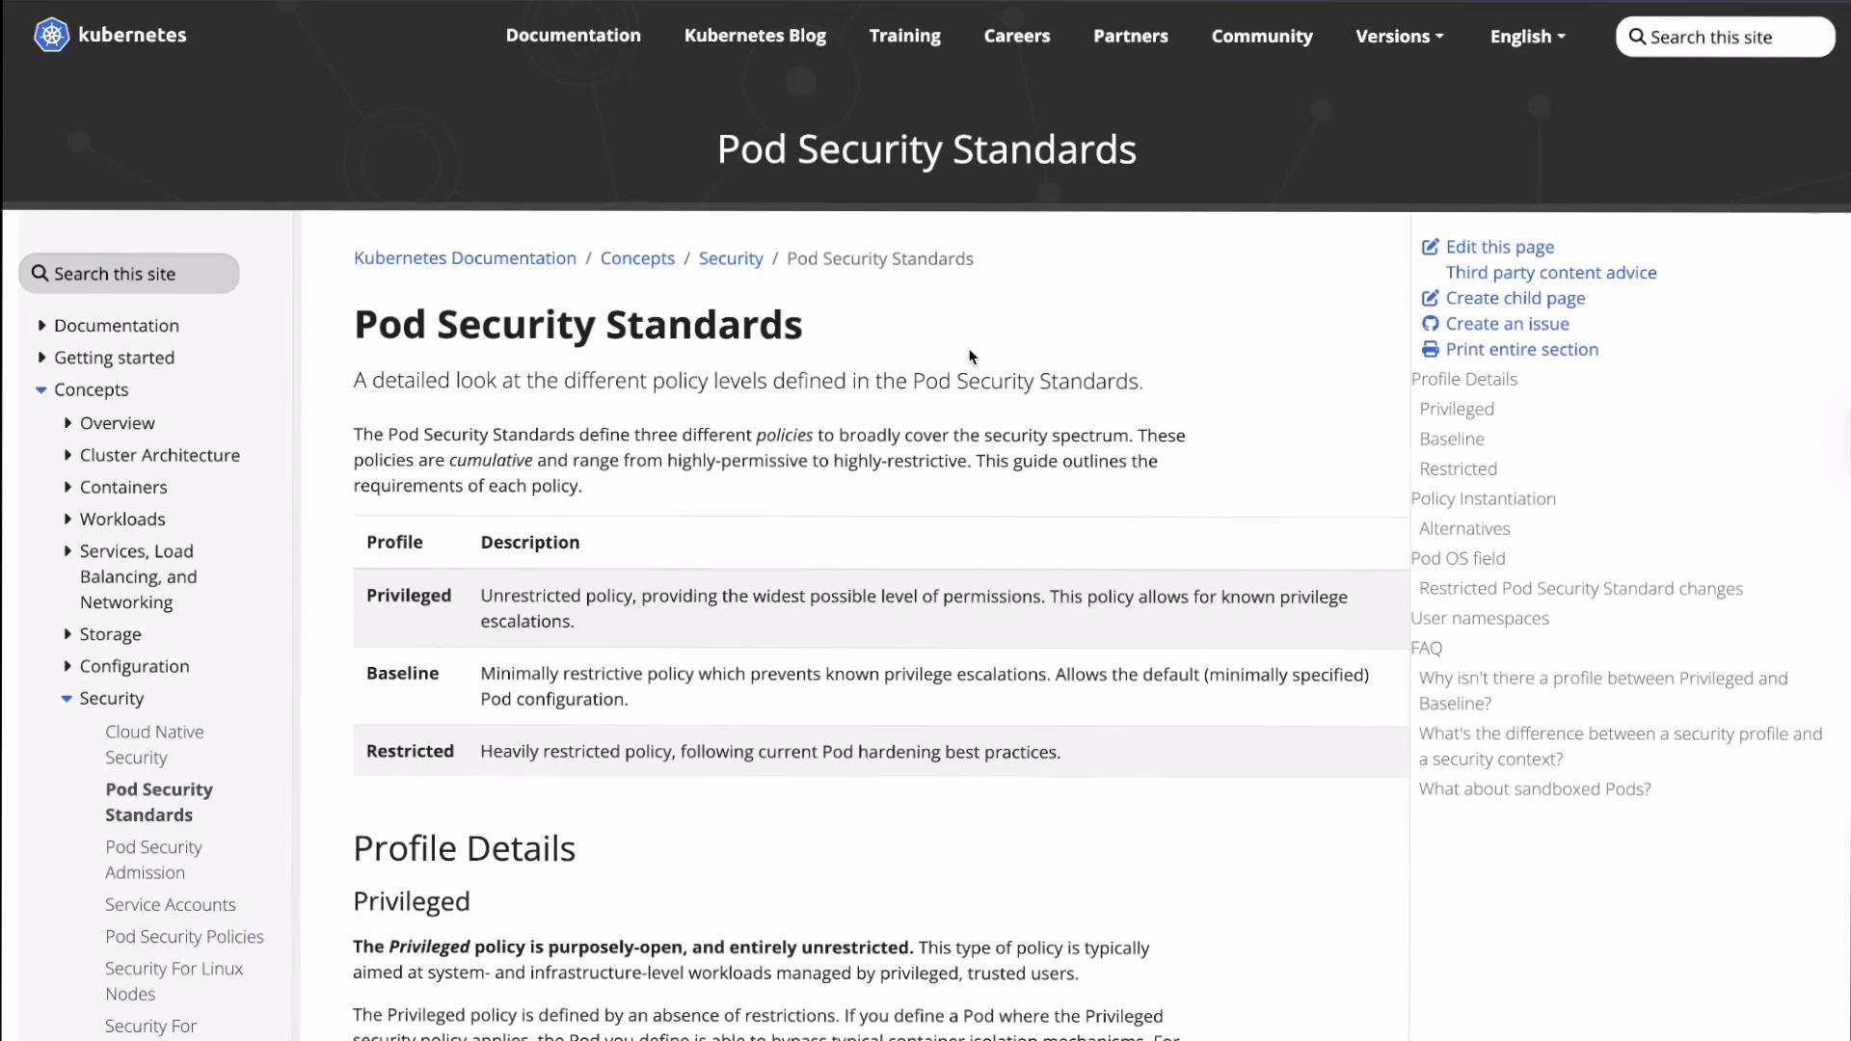The width and height of the screenshot is (1851, 1041).
Task: Expand the Storage section arrow
Action: coord(67,634)
